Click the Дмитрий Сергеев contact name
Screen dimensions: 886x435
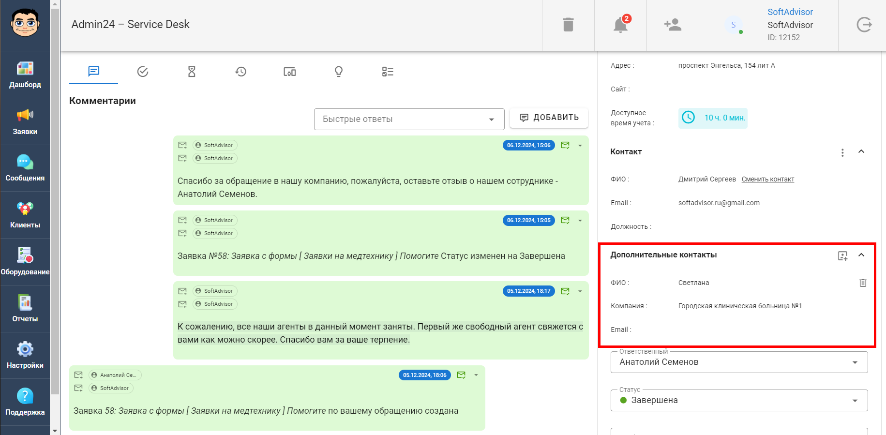[707, 179]
